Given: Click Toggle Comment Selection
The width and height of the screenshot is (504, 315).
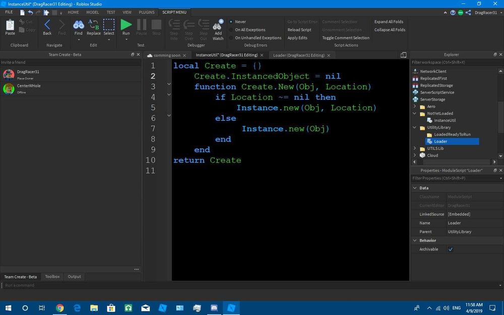Looking at the screenshot, I should tap(346, 38).
